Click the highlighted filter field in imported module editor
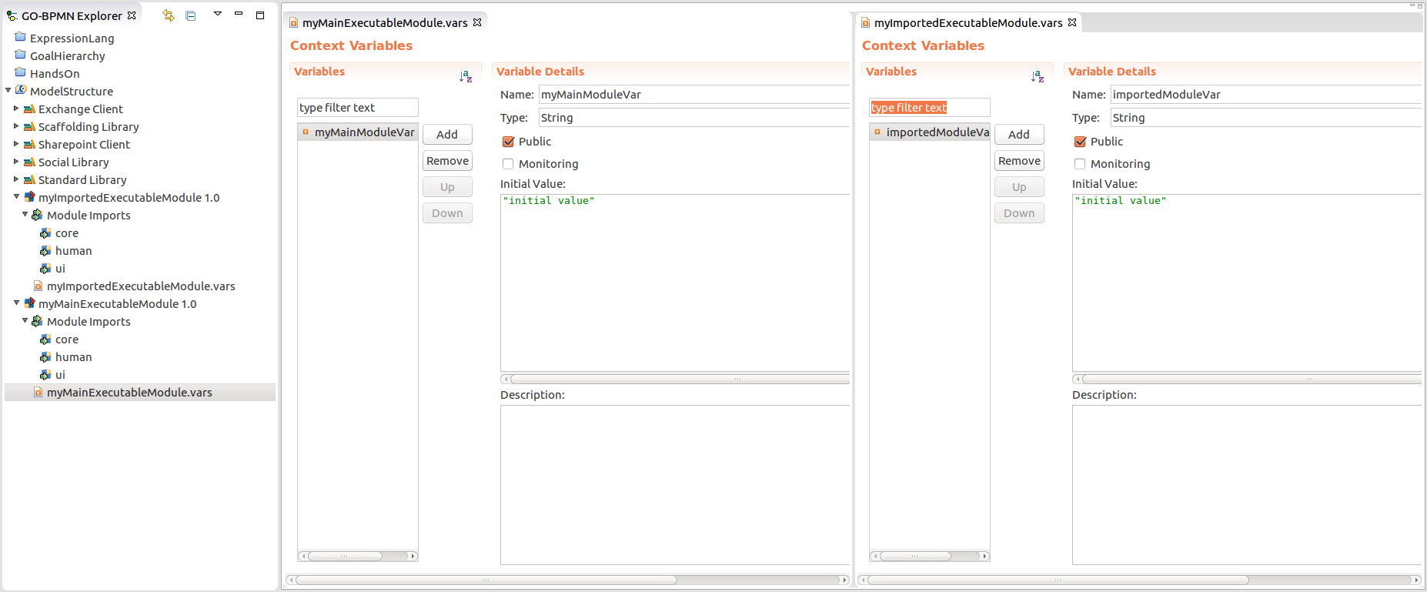 coord(930,108)
